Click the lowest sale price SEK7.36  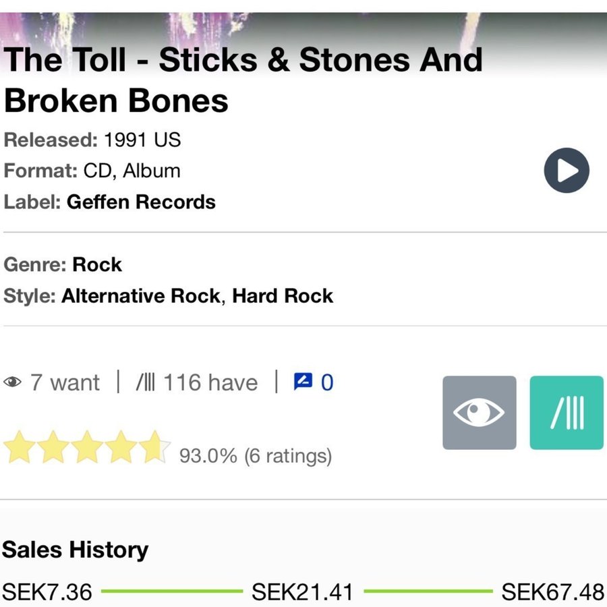(47, 592)
